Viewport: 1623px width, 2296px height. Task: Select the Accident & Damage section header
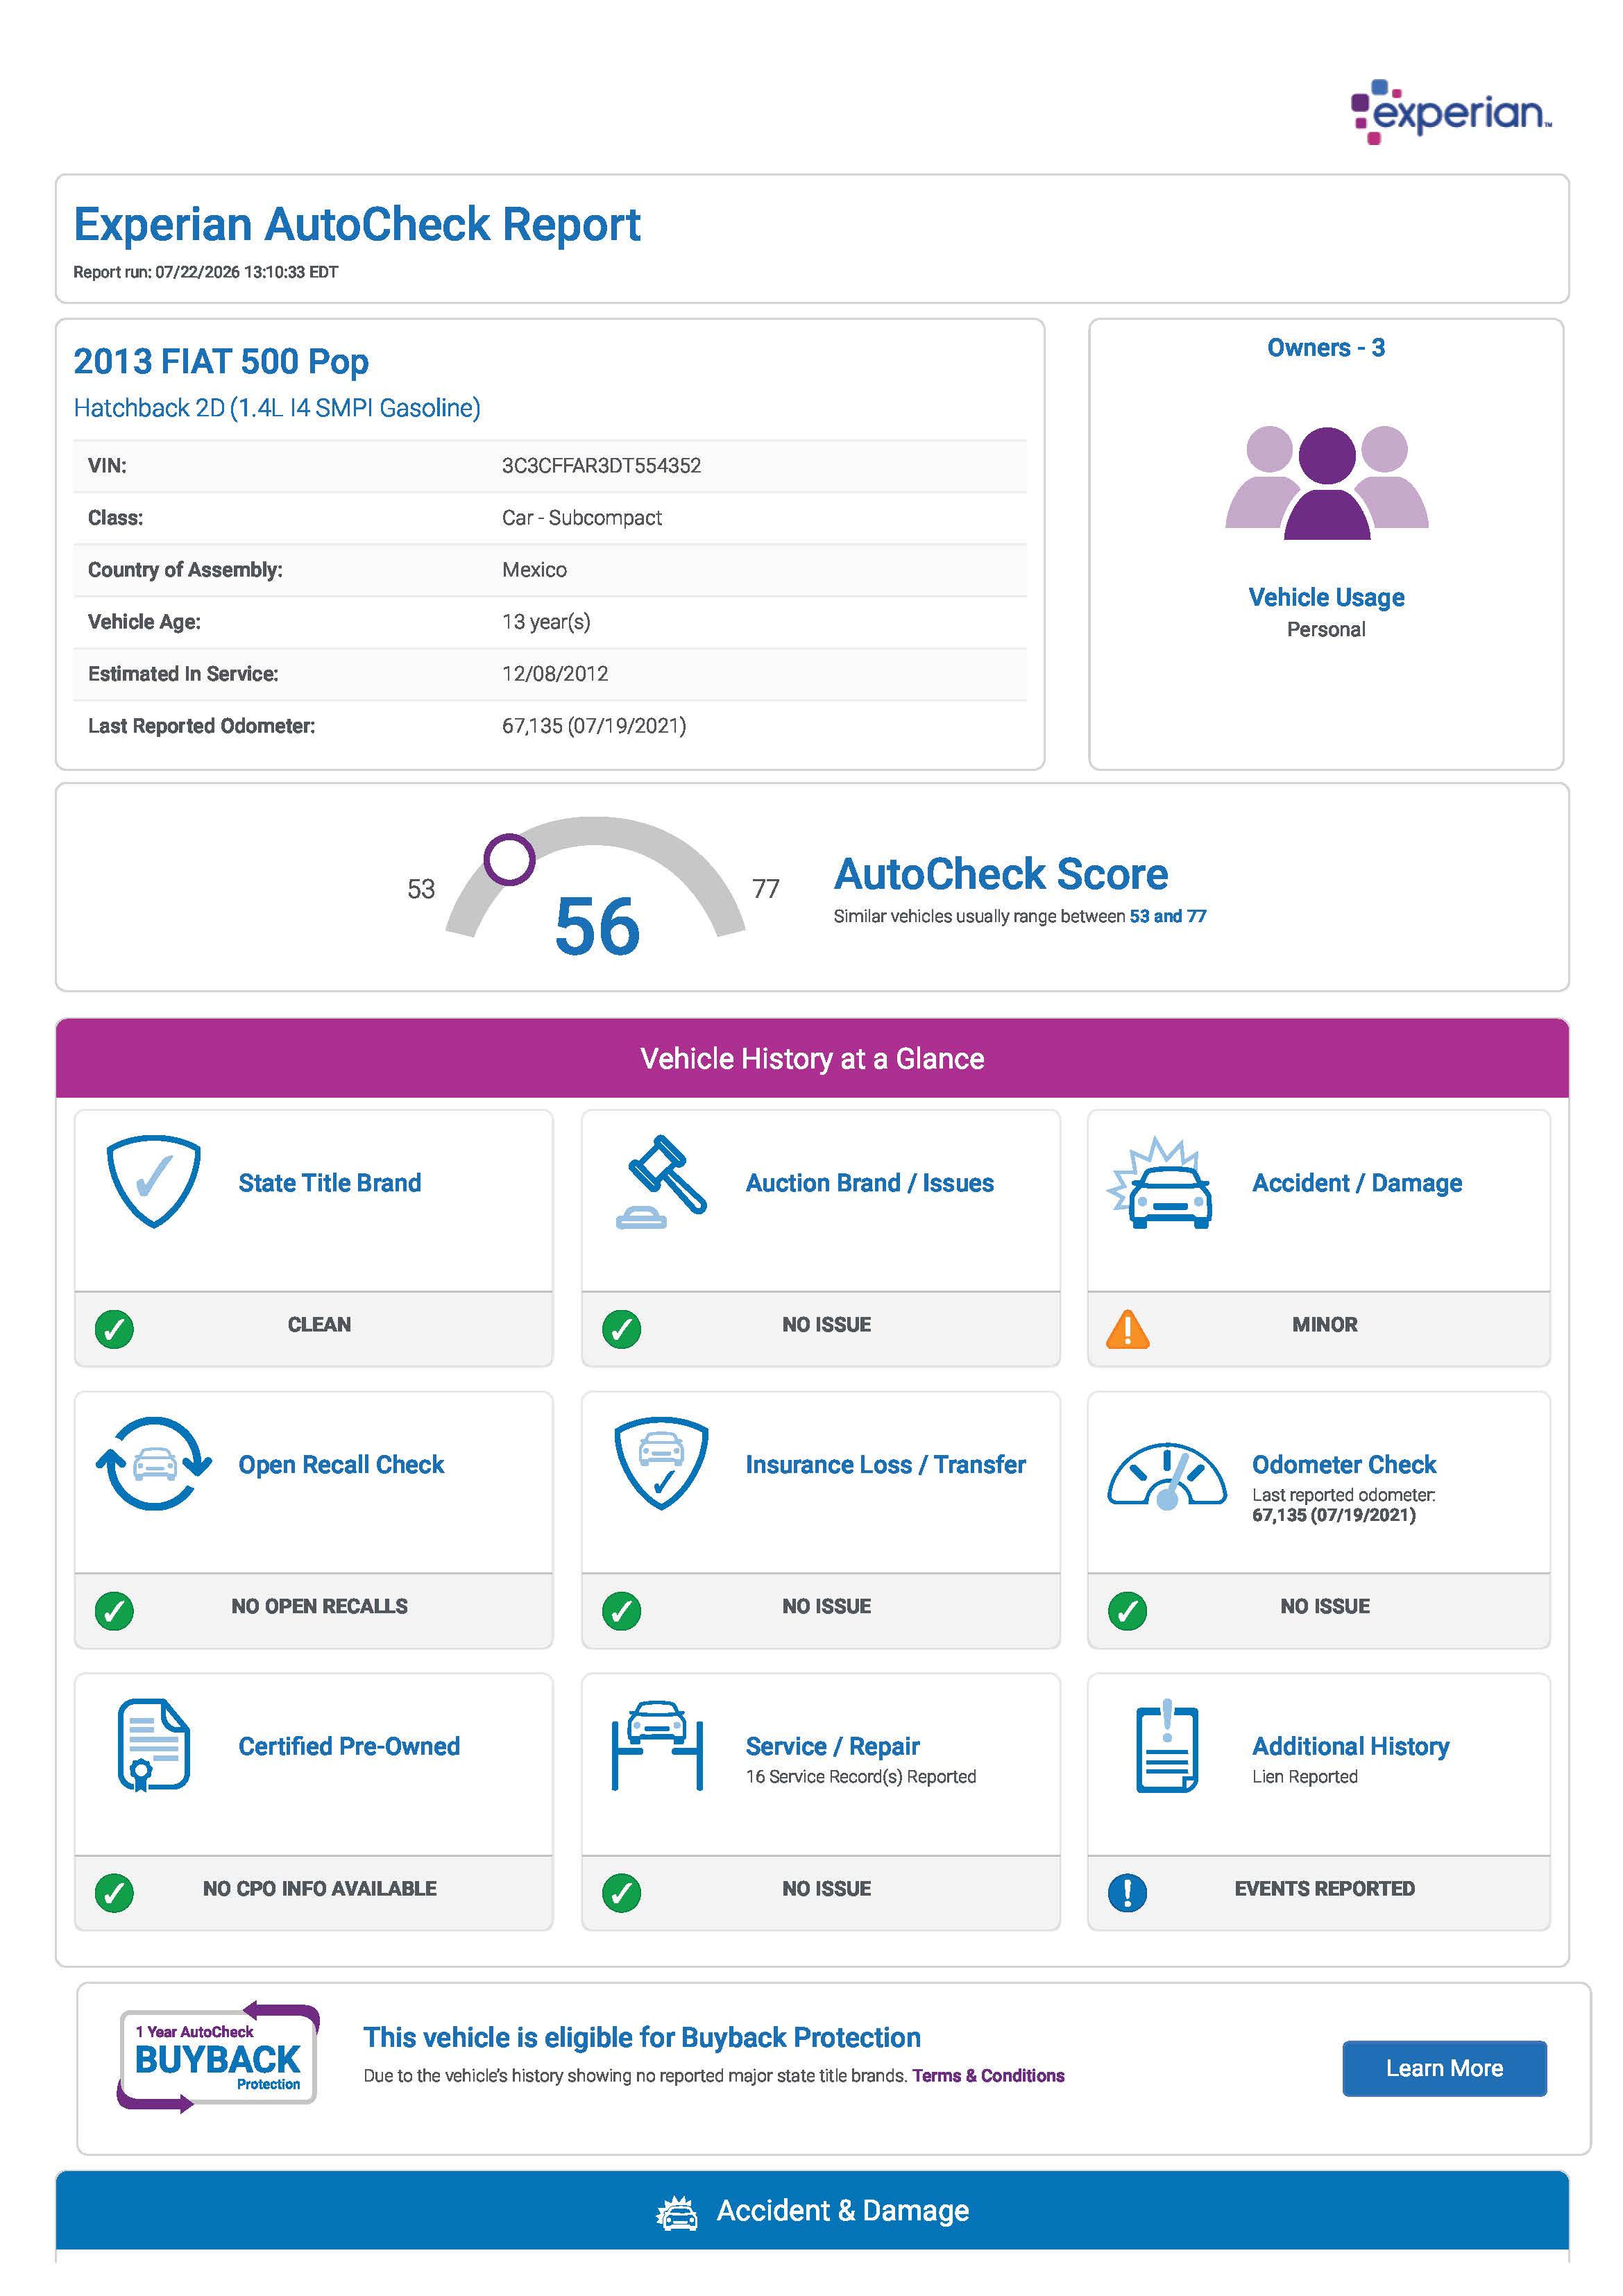(812, 2210)
